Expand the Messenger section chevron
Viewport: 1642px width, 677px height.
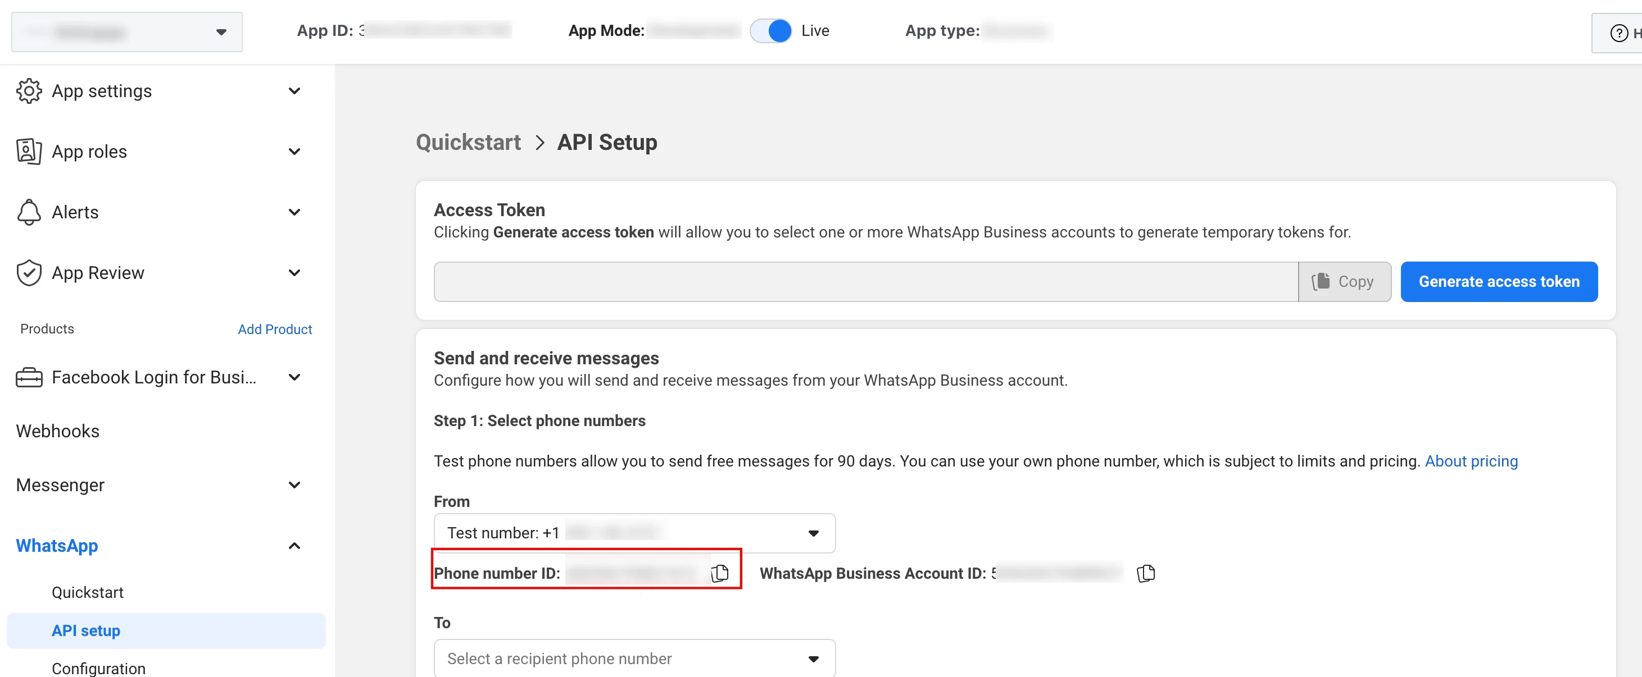[x=294, y=484]
